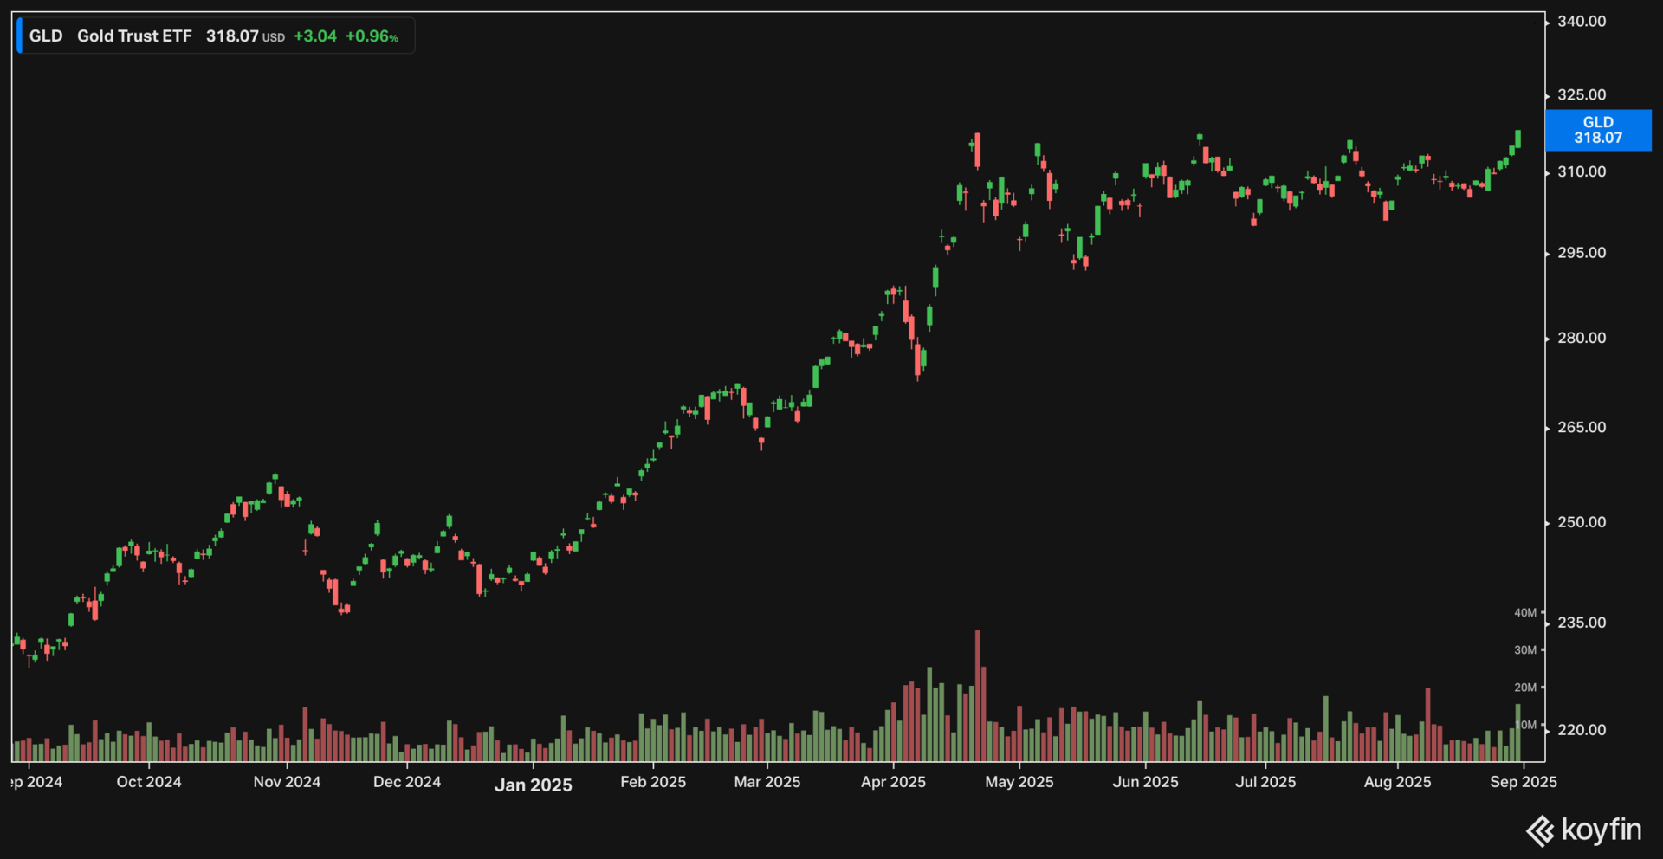Viewport: 1663px width, 859px height.
Task: Click the 30M volume axis label
Action: pos(1525,650)
